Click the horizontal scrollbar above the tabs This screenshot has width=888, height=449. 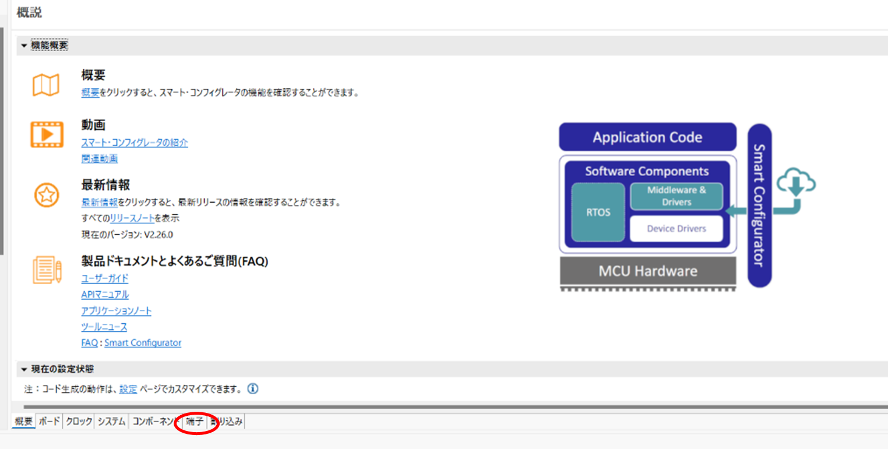click(454, 407)
